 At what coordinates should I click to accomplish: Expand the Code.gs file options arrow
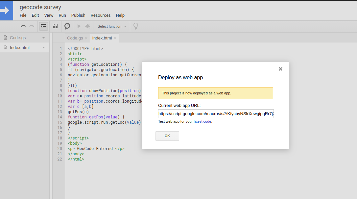(43, 38)
